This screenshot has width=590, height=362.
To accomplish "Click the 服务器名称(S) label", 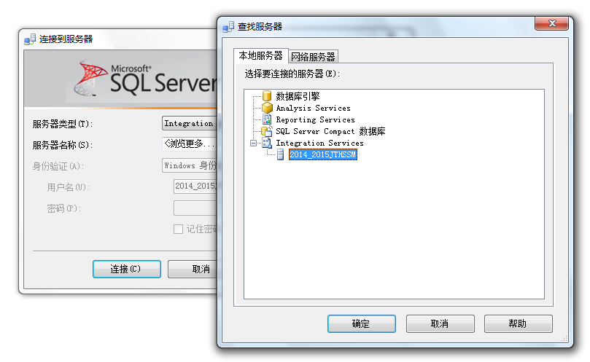I will (x=63, y=145).
